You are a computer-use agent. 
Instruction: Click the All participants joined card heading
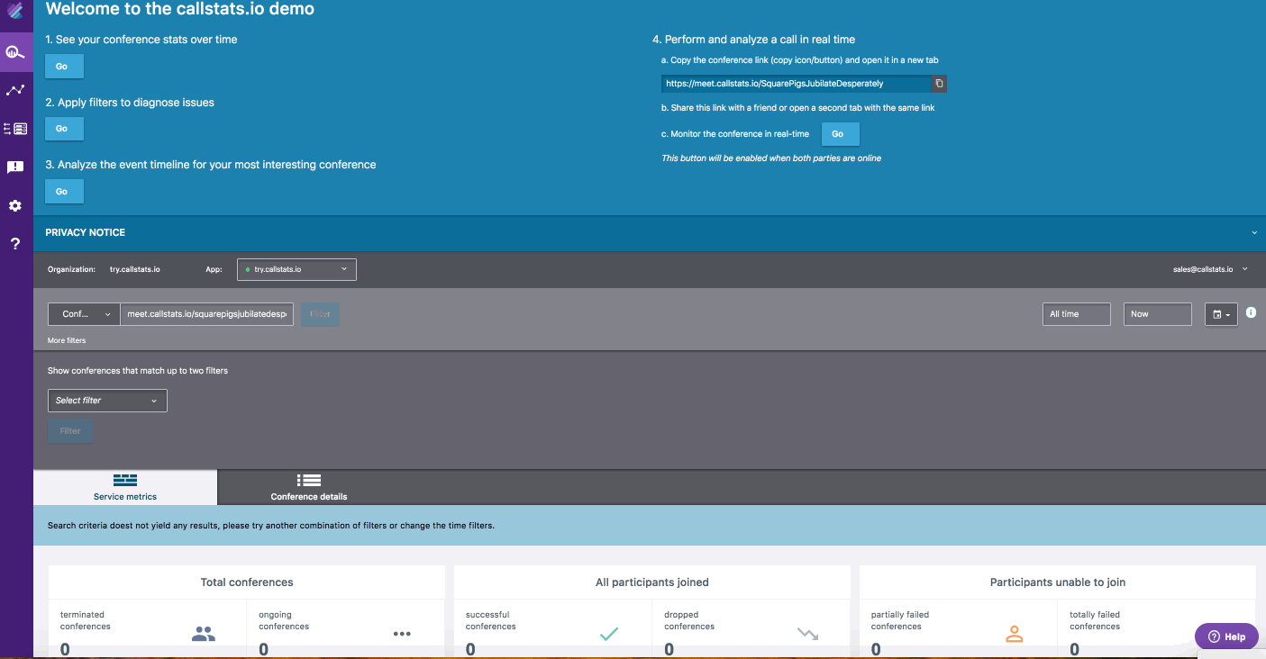[652, 582]
